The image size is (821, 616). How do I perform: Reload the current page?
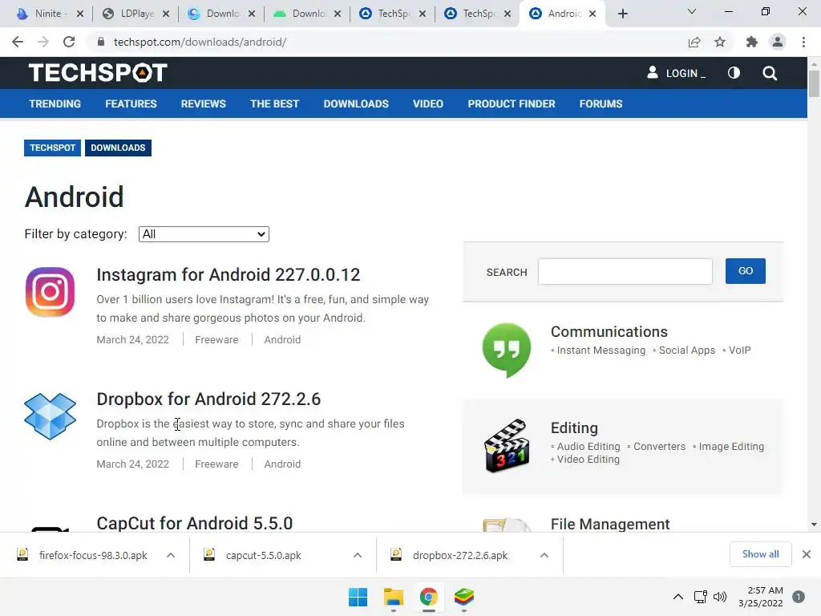coord(69,42)
